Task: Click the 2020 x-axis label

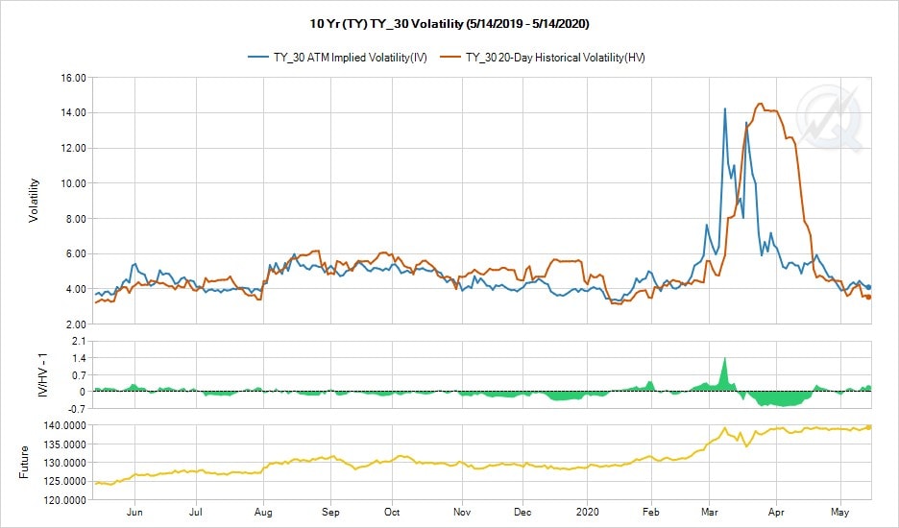Action: [587, 511]
